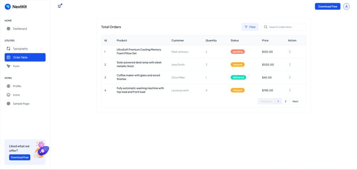Open the user avatar menu

[x=346, y=6]
